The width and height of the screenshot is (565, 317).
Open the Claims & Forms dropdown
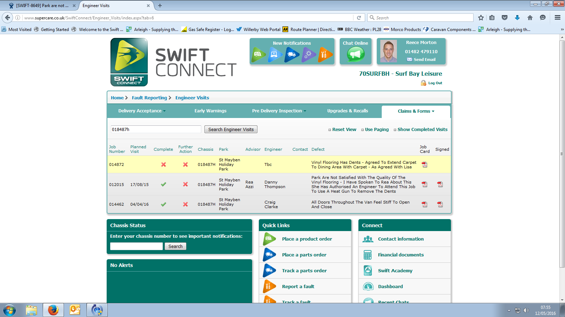coord(416,111)
